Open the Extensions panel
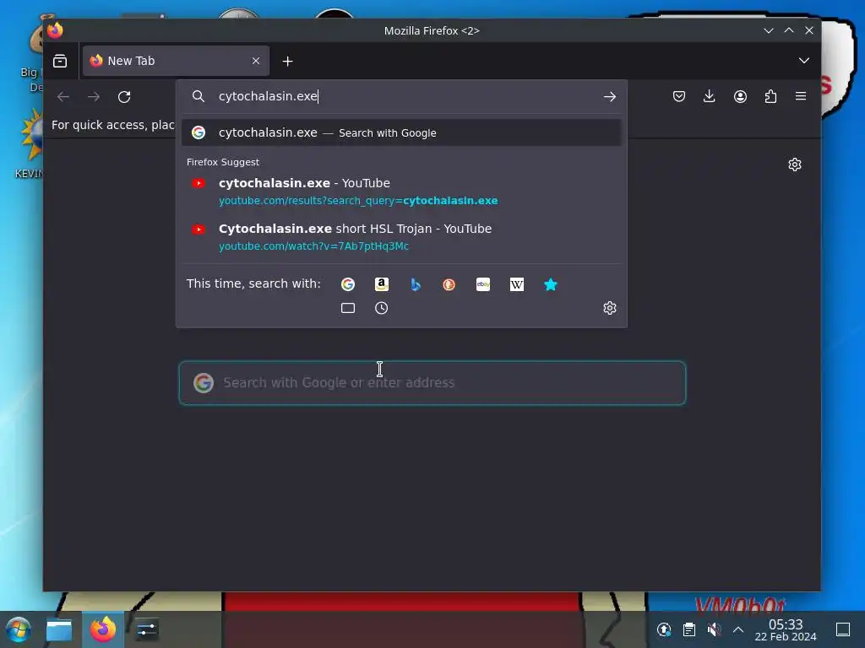 pyautogui.click(x=770, y=96)
